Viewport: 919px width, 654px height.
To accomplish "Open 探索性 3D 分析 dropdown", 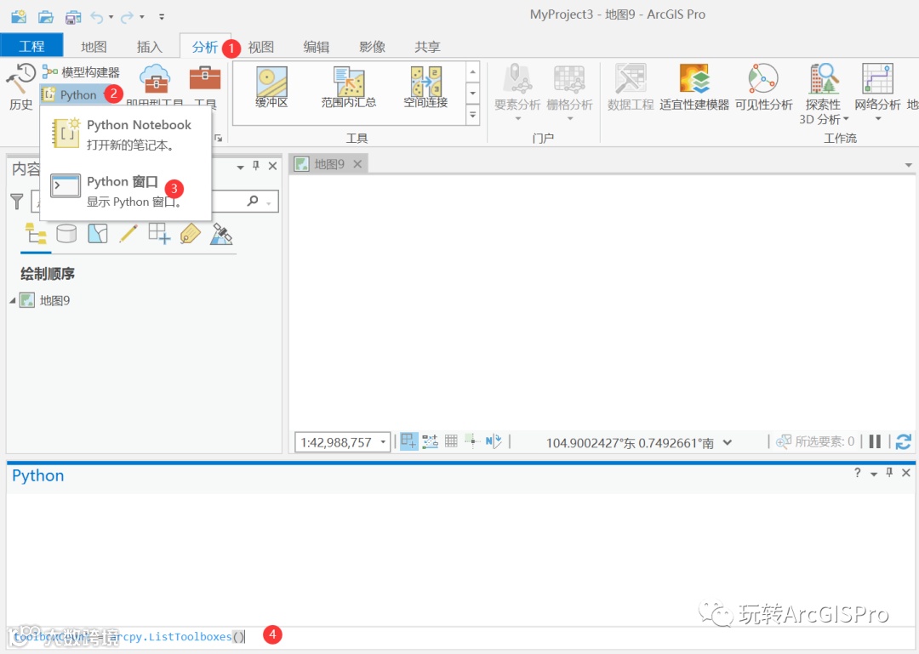I will (x=824, y=94).
